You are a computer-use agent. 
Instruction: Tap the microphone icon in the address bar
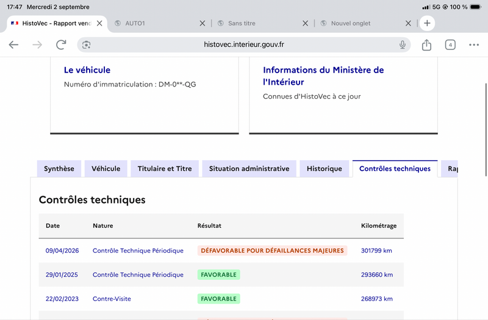tap(403, 44)
